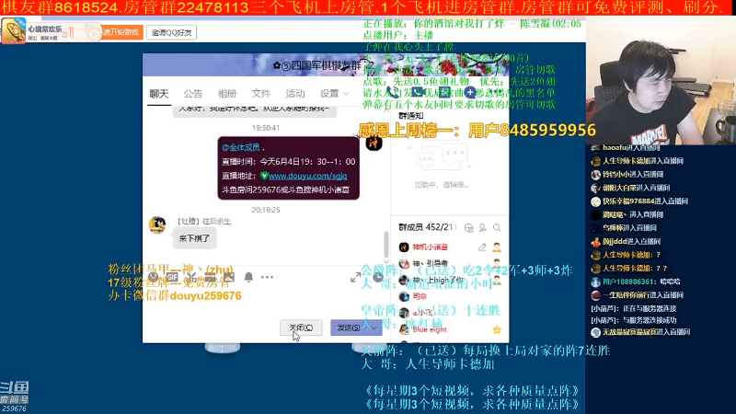The height and width of the screenshot is (414, 736).
Task: Click @全体成员 mention in message
Action: [241, 147]
